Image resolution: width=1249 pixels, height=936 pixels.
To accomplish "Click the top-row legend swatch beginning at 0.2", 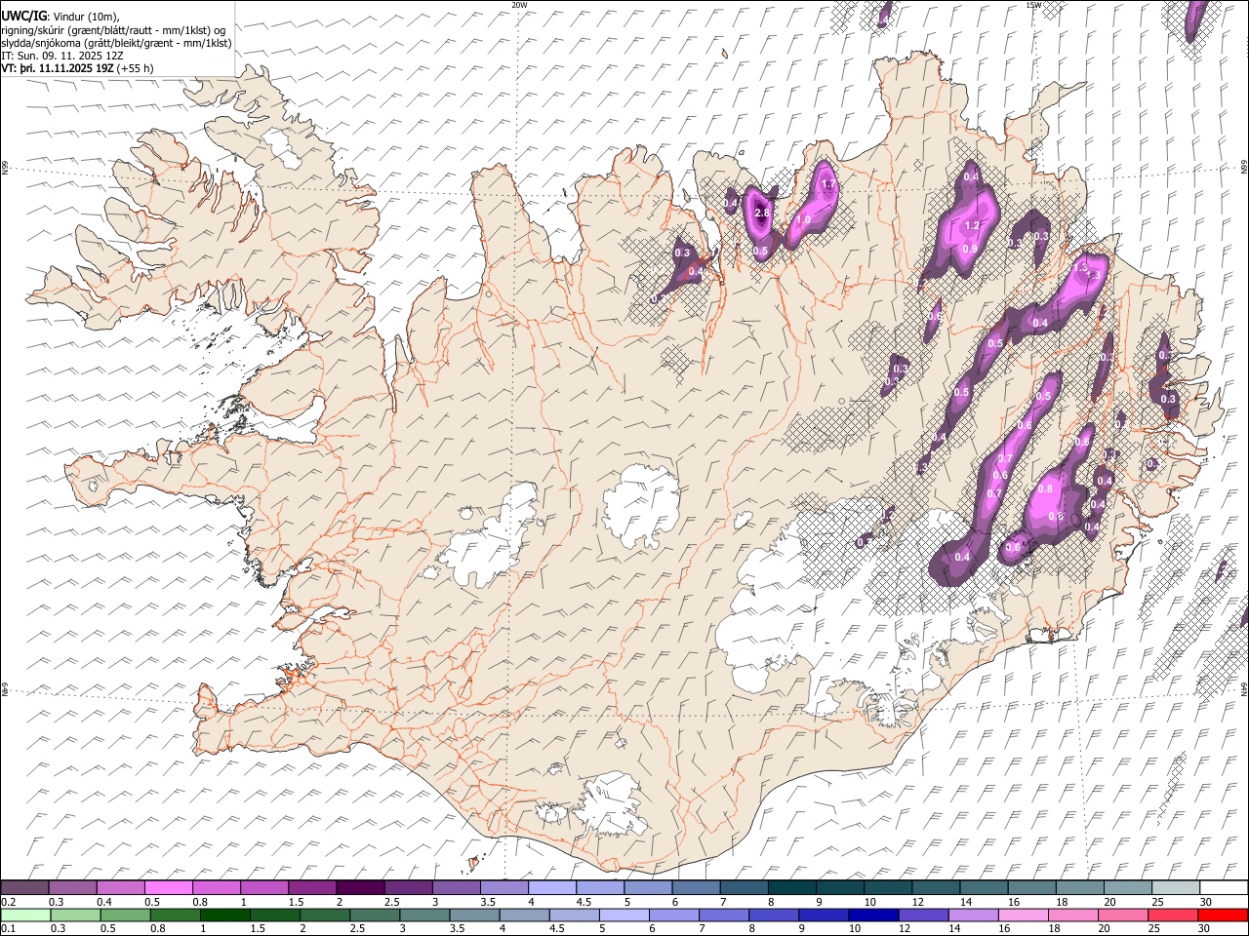I will tap(24, 888).
